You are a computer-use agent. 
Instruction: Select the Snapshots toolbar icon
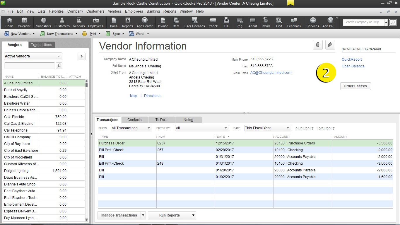43,22
